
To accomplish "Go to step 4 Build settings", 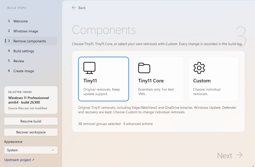I will (31, 51).
